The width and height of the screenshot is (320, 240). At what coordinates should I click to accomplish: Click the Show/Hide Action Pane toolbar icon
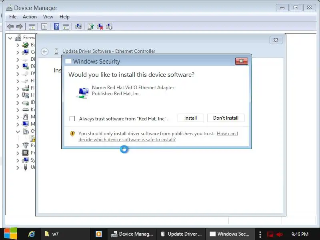click(66, 26)
